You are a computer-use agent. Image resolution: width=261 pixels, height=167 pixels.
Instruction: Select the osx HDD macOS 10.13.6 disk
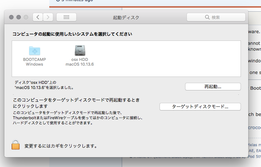pyautogui.click(x=80, y=56)
